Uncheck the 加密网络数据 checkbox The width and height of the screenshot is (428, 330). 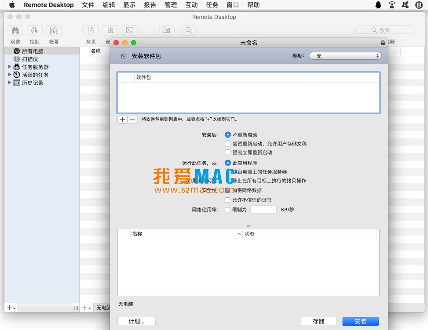click(228, 190)
